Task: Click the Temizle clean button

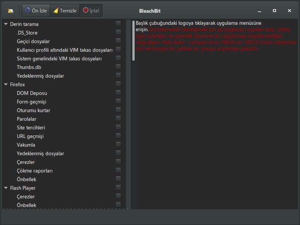Action: click(x=65, y=10)
